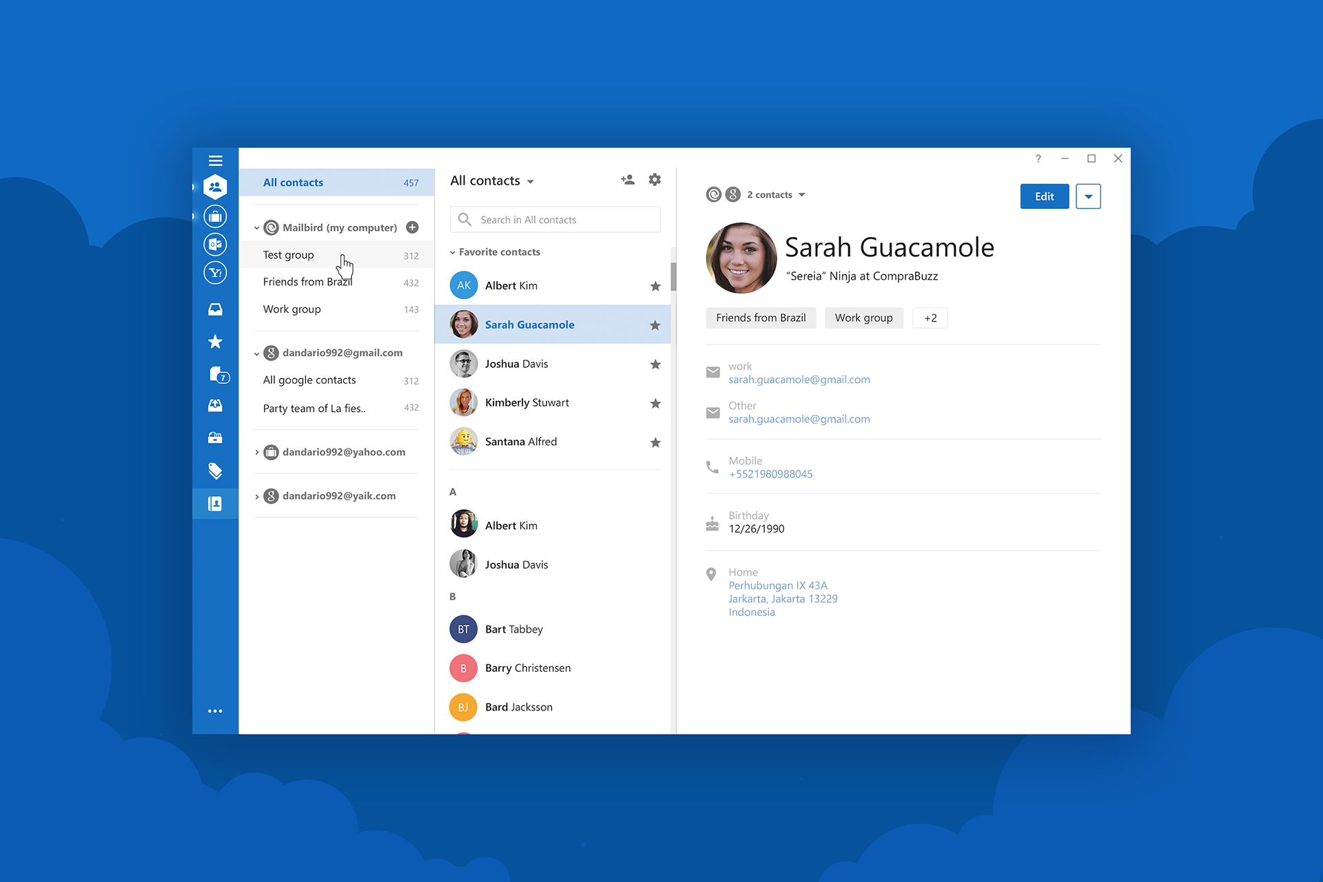The image size is (1323, 882).
Task: Click the help question mark icon
Action: pyautogui.click(x=1038, y=158)
